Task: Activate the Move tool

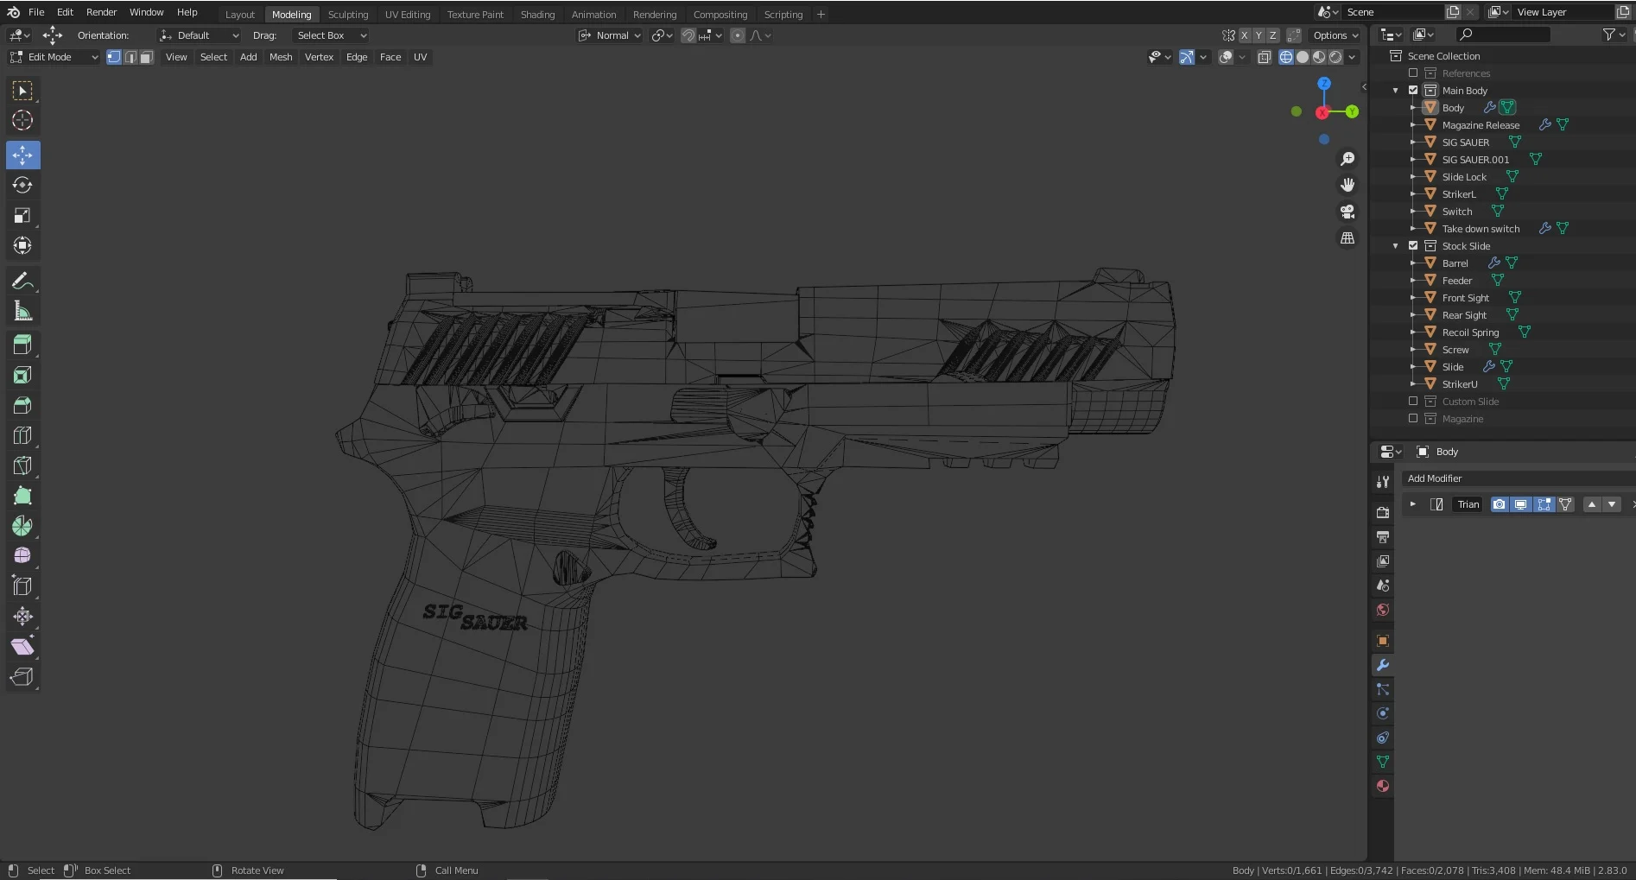Action: 22,155
